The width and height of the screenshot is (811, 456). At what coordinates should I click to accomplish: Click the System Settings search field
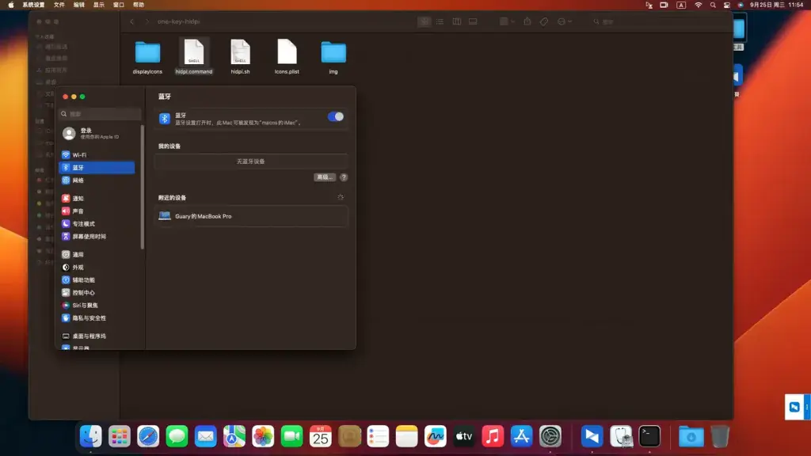tap(101, 114)
